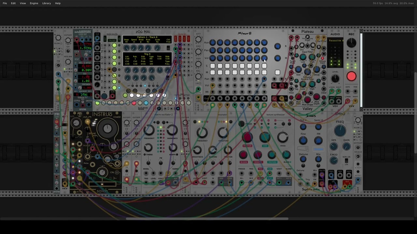Screen dimensions: 417x234
Task: Open the Edit menu
Action: tap(13, 3)
